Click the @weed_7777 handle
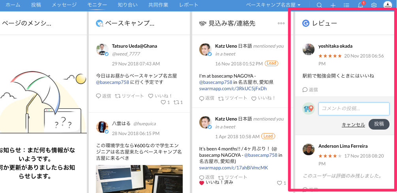397x193 pixels. click(x=126, y=54)
